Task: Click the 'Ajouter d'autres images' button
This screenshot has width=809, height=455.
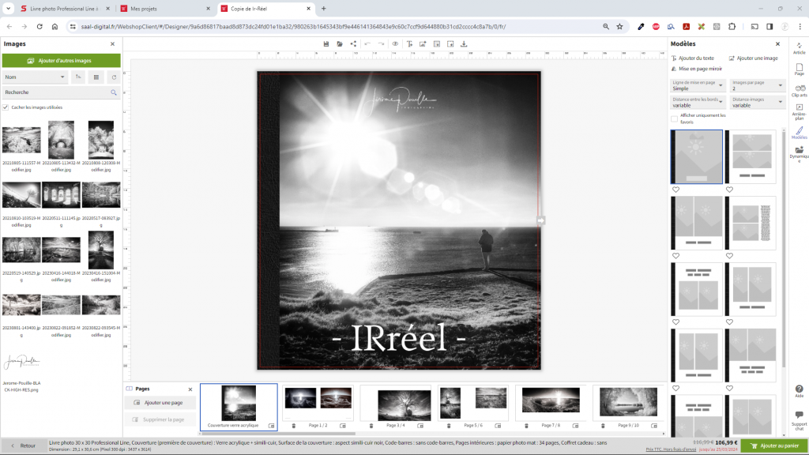Action: coord(61,60)
